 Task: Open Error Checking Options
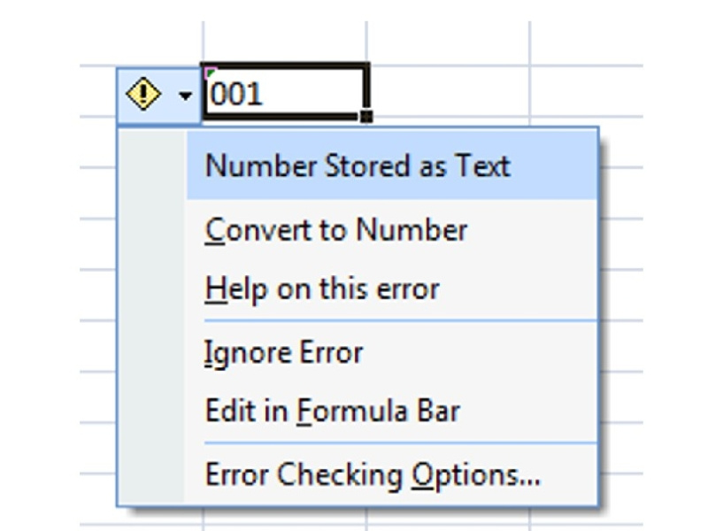[373, 475]
